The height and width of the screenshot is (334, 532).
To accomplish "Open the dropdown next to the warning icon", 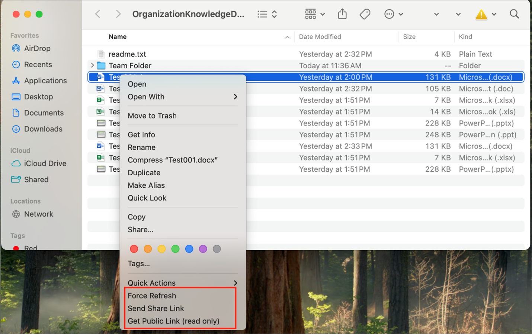I will pos(494,15).
